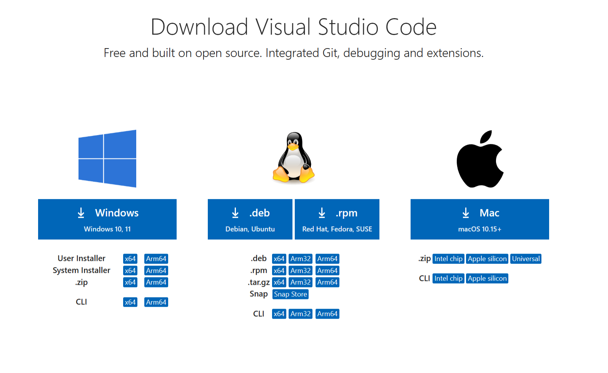Click the Apple logo icon

coord(480,159)
